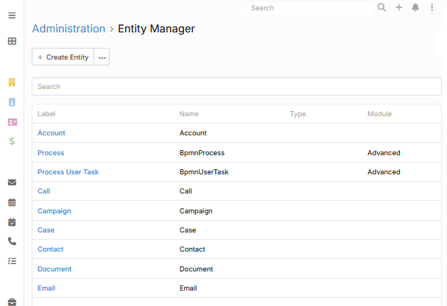The image size is (447, 306).
Task: Click the entity list Search field
Action: (236, 87)
